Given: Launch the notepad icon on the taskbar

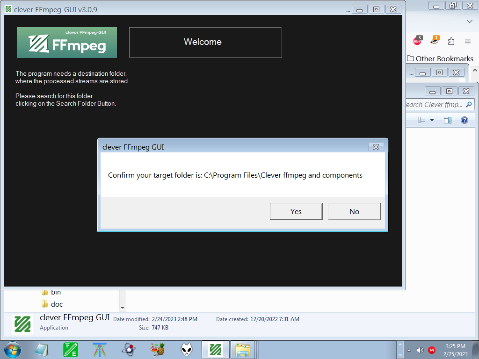Looking at the screenshot, I should pyautogui.click(x=42, y=350).
